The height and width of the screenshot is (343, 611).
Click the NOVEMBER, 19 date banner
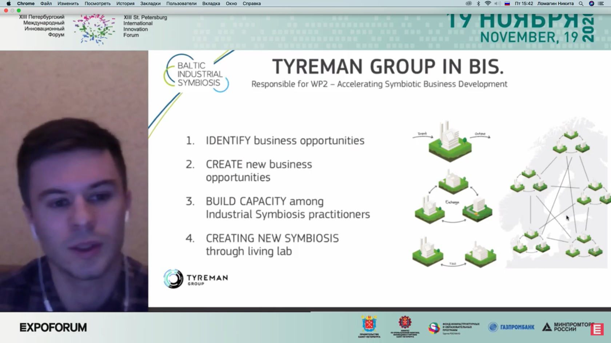pyautogui.click(x=529, y=37)
